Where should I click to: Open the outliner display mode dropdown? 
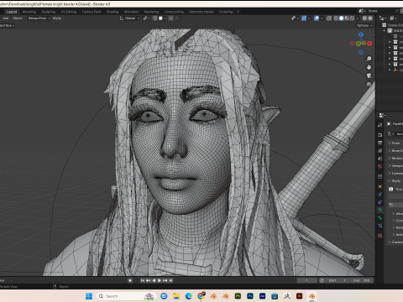[383, 18]
